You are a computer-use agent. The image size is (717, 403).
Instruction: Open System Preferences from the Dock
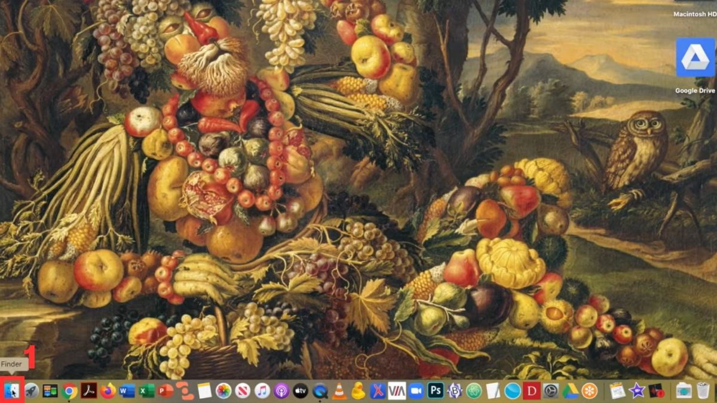[550, 391]
